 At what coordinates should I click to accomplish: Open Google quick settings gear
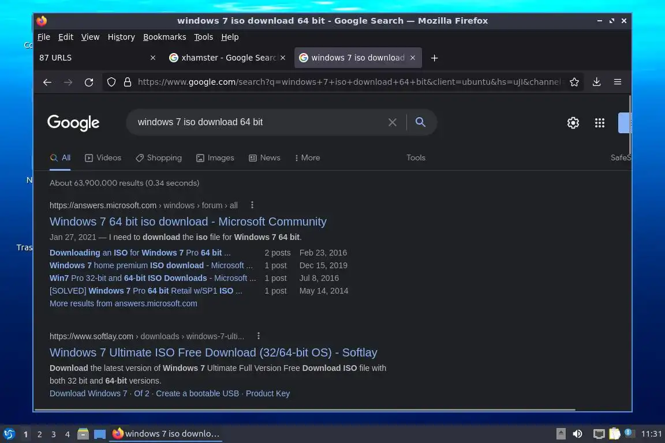tap(573, 123)
